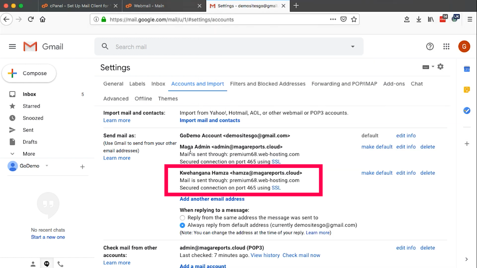Edit info for GoDemo Account

[x=406, y=136]
